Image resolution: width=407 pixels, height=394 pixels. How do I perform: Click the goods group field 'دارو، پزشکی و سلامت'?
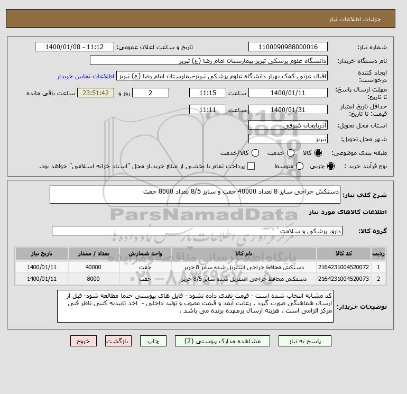197,231
